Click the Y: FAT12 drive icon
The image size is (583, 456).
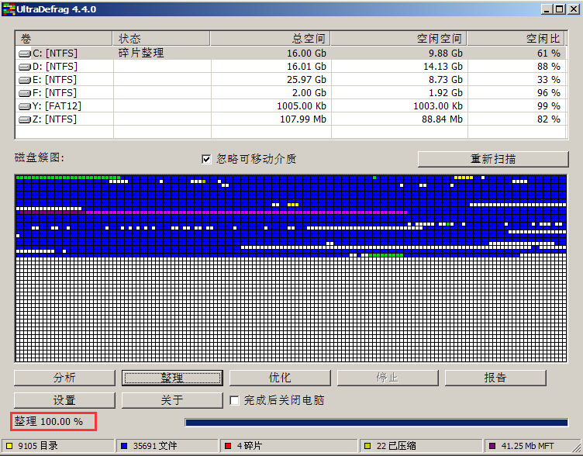(25, 106)
